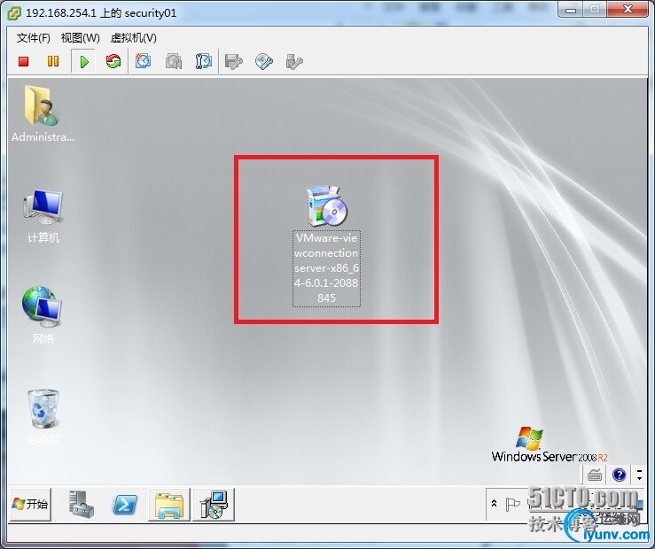The width and height of the screenshot is (655, 549).
Task: Select the Administrator folder desktop icon
Action: pos(43,113)
